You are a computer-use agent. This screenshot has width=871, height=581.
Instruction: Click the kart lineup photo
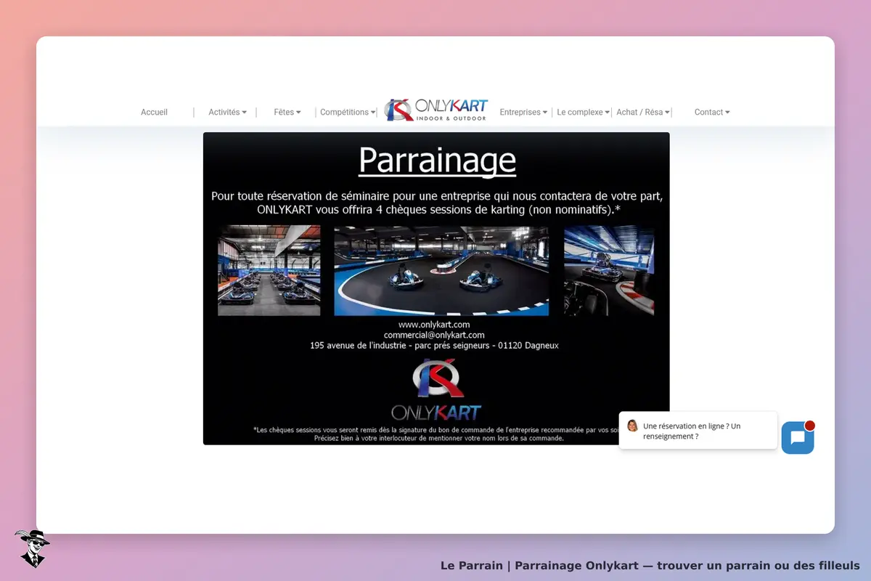tap(269, 270)
